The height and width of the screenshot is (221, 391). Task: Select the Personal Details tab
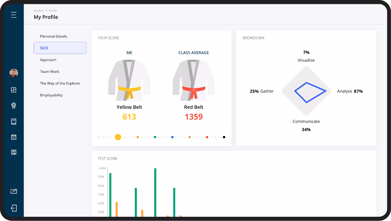click(53, 36)
